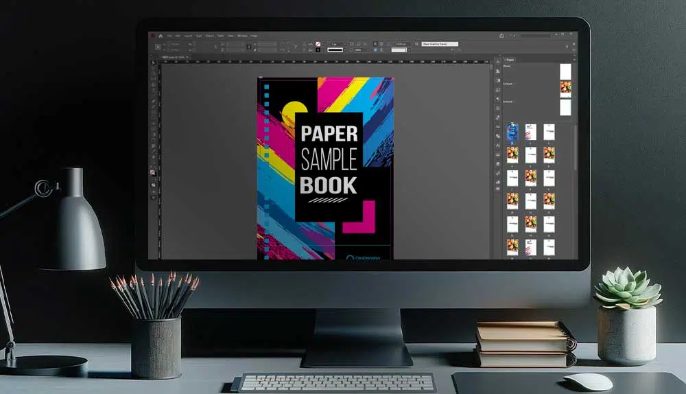Open the Window menu

pos(241,36)
